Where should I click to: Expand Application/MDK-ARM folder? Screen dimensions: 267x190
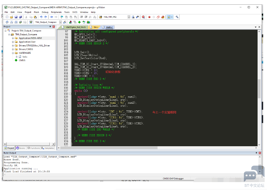tap(13, 38)
